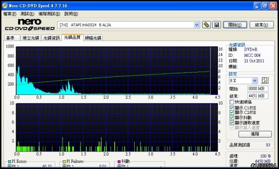Click the cyan PI Errors legend square
279x169 pixels.
tap(10, 162)
